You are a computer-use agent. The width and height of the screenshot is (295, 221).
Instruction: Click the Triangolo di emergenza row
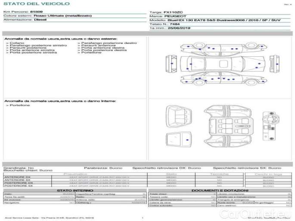tap(254, 200)
